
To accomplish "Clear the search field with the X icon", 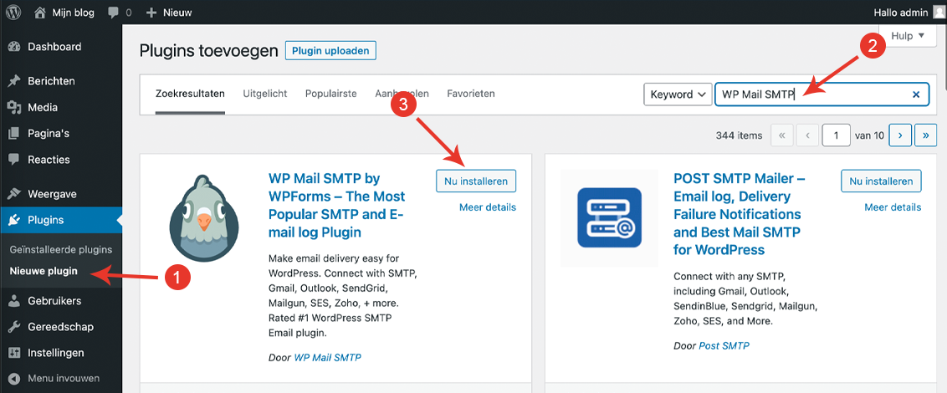I will [915, 94].
